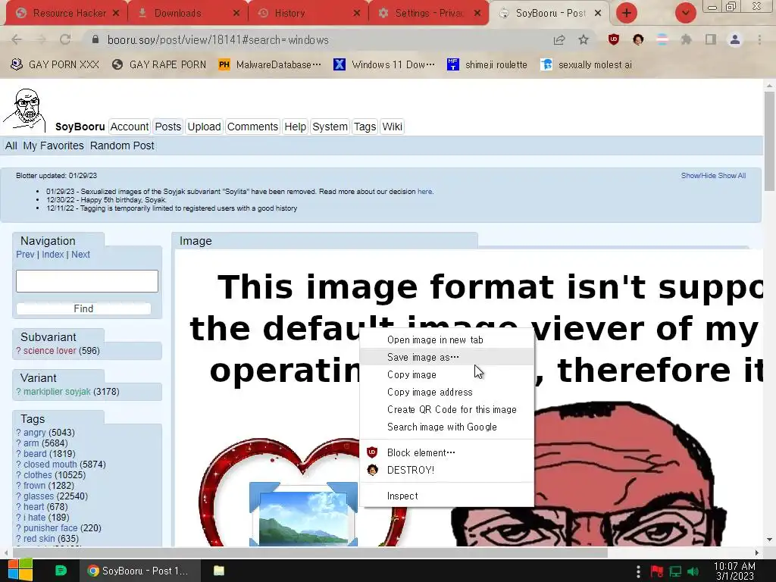Click the SoyBooru soyjak logo
776x582 pixels.
coord(25,111)
